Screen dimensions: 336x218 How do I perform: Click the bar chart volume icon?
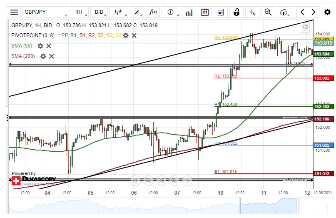pyautogui.click(x=189, y=12)
